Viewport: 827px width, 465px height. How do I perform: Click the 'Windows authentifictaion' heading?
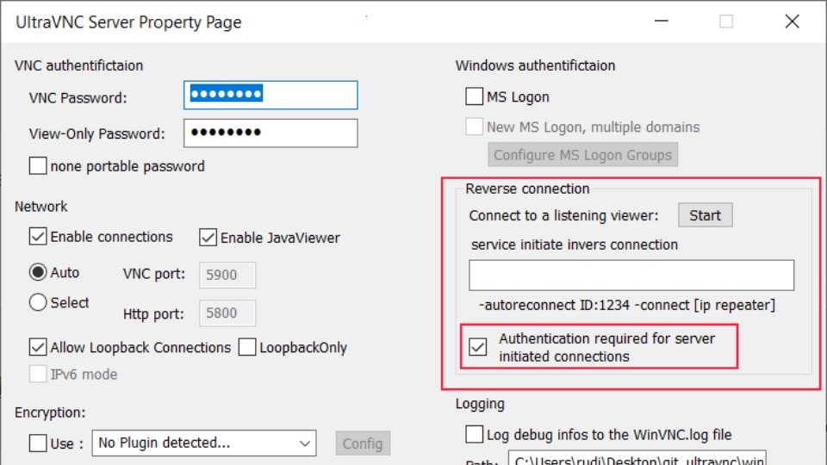tap(535, 65)
